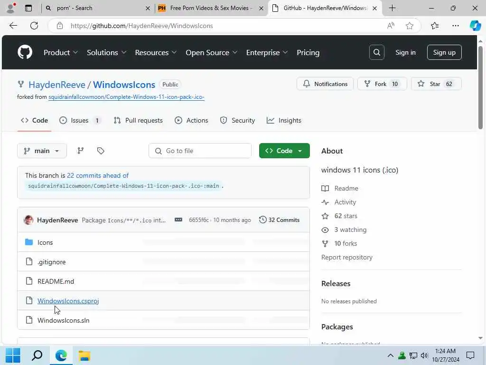Open the green Code dropdown
This screenshot has width=486, height=365.
284,151
